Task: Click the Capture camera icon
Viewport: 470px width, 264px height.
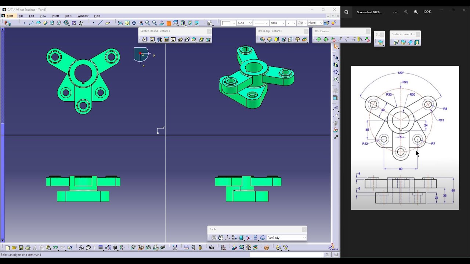Action: (212, 247)
